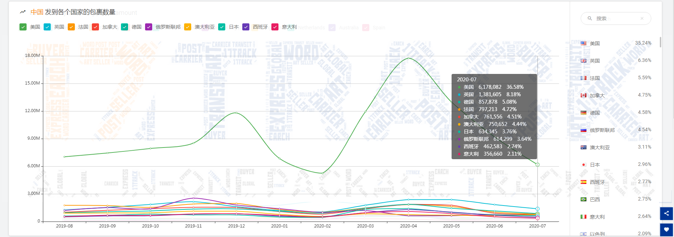The height and width of the screenshot is (237, 674).
Task: Click the Japan flag icon in list
Action: tap(584, 165)
